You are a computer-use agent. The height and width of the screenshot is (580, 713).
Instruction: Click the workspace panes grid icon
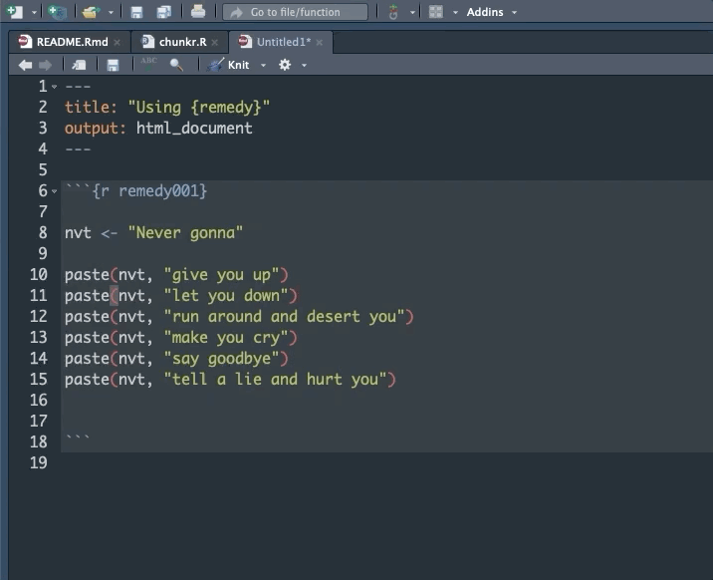(x=435, y=12)
